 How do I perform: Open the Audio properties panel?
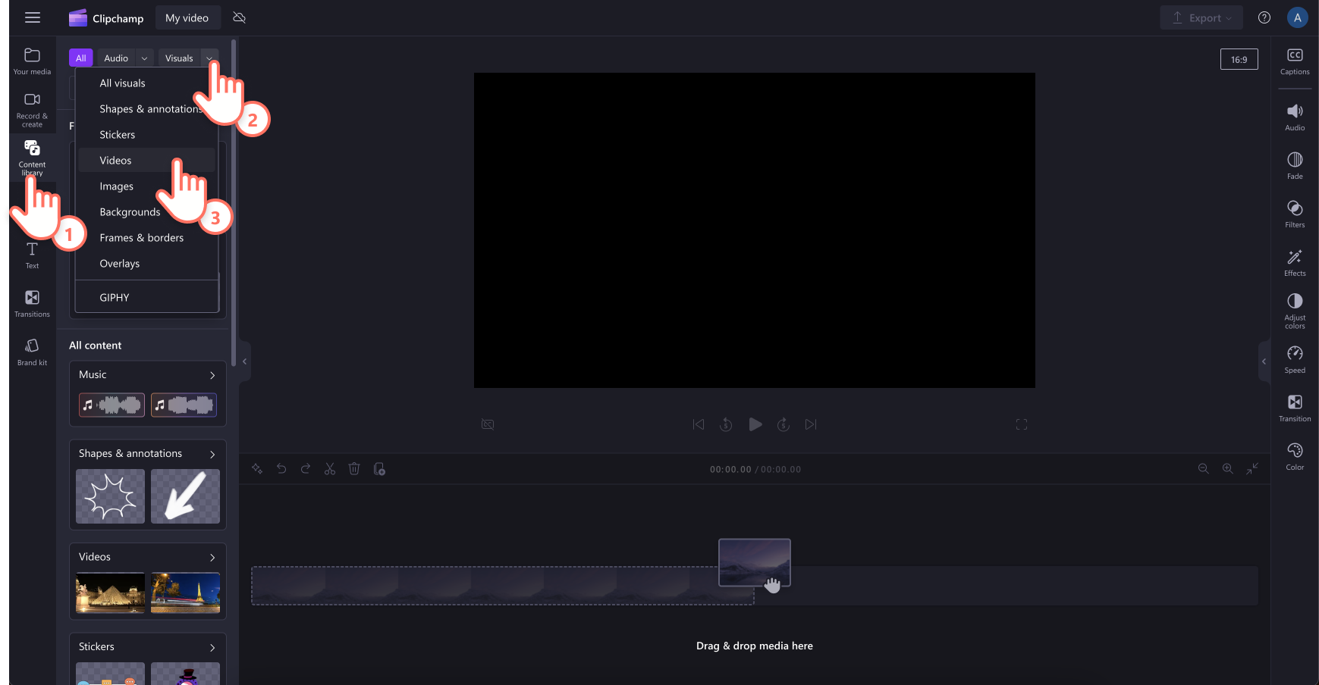click(x=1295, y=117)
